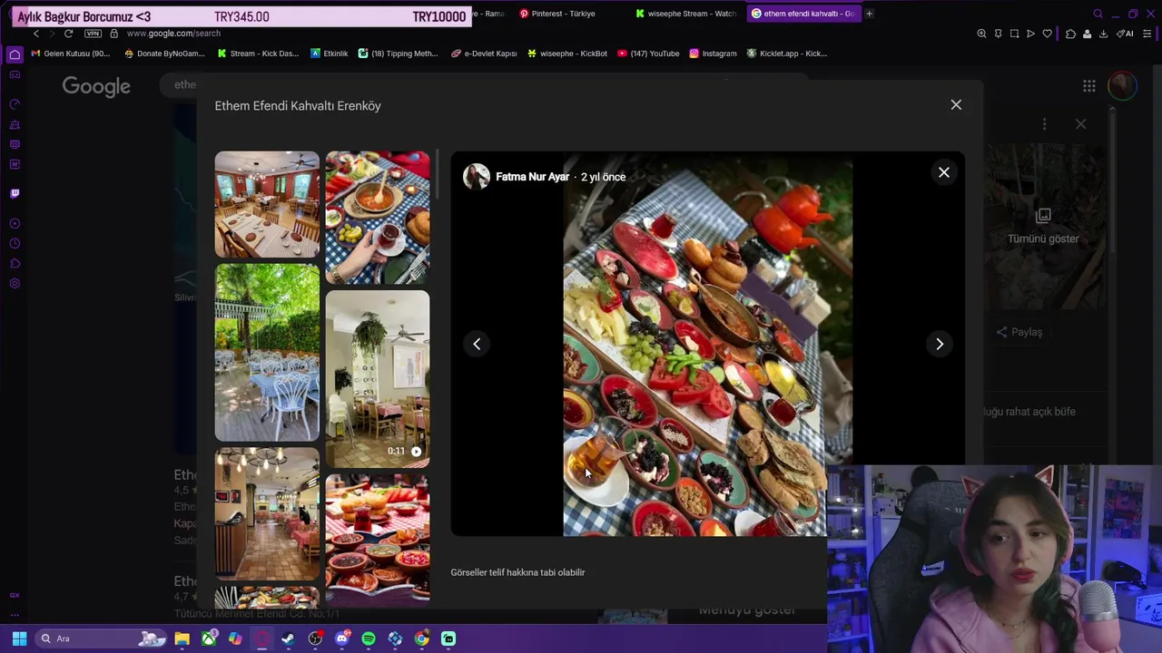Click the Paylaş share button
This screenshot has width=1162, height=653.
click(x=1019, y=332)
